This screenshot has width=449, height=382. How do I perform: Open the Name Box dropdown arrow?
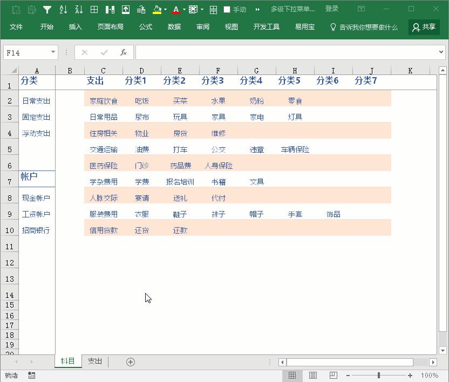pos(52,52)
